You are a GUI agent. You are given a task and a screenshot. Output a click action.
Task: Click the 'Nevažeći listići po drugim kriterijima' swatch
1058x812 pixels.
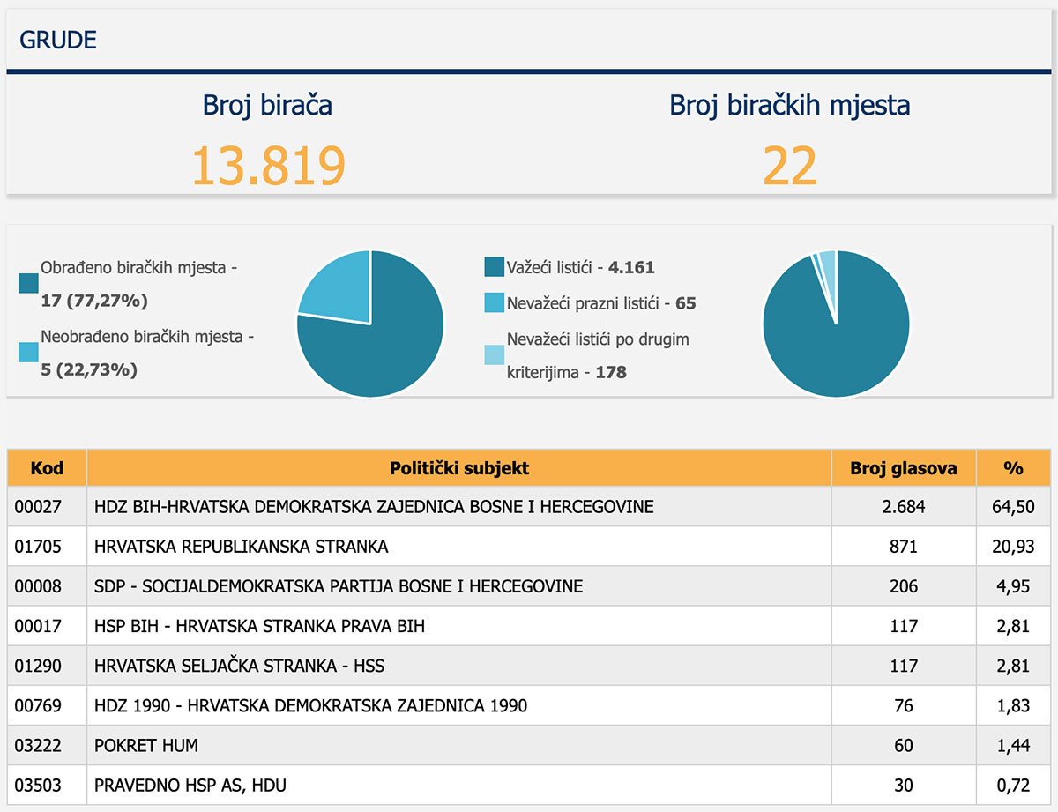click(x=494, y=354)
